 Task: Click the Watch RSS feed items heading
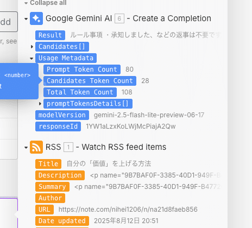click(124, 147)
